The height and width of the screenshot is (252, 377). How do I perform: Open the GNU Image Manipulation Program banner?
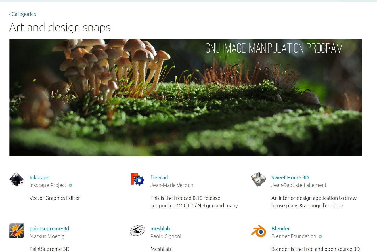185,98
